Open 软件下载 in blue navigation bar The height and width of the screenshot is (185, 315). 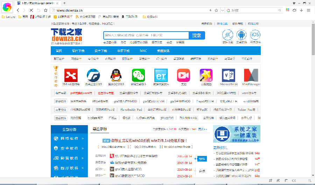(x=78, y=51)
